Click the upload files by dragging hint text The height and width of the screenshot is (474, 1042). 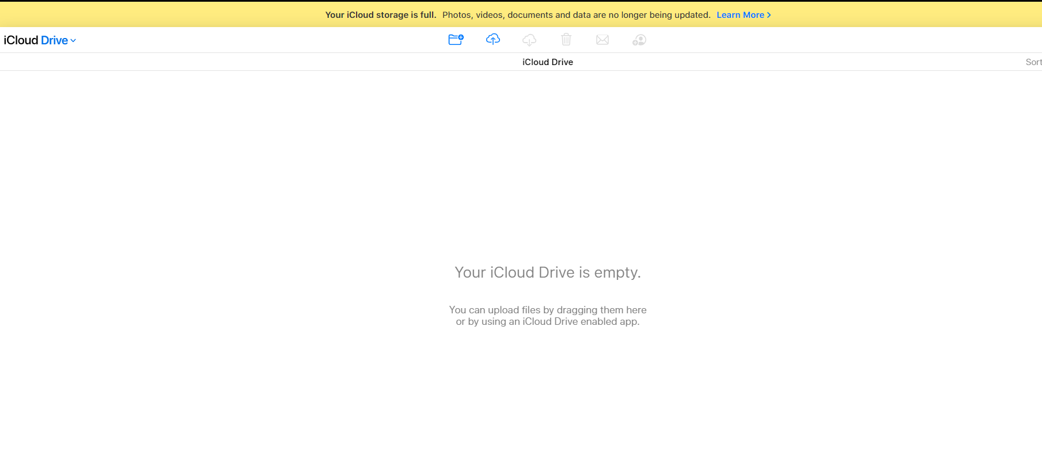[x=548, y=316]
